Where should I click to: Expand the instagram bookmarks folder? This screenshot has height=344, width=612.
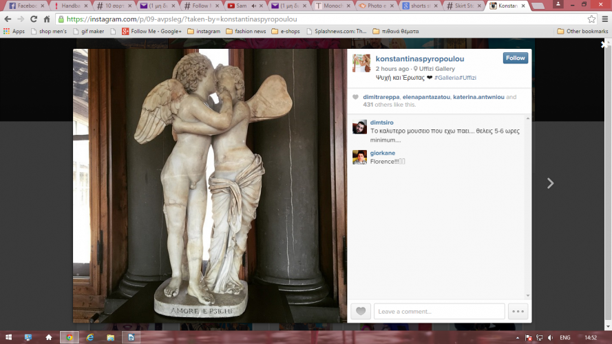pyautogui.click(x=204, y=31)
